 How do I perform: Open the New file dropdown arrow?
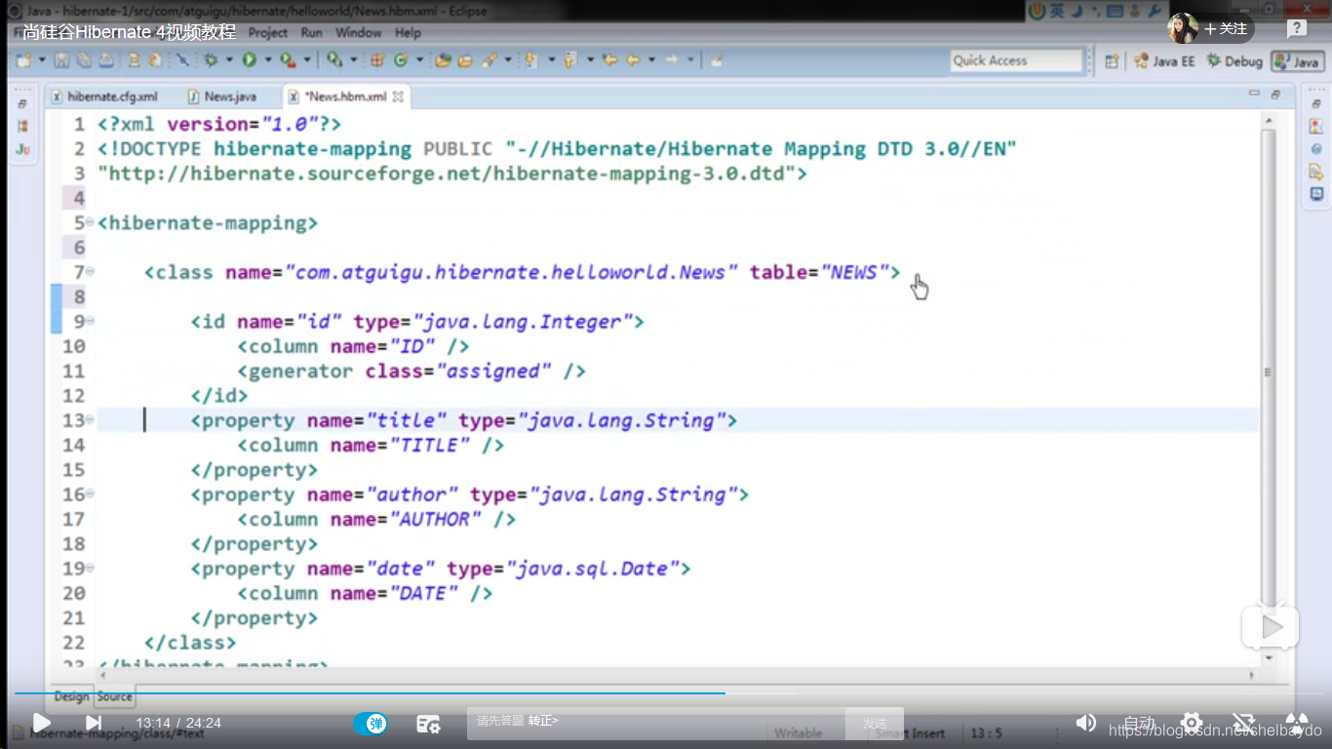(42, 60)
